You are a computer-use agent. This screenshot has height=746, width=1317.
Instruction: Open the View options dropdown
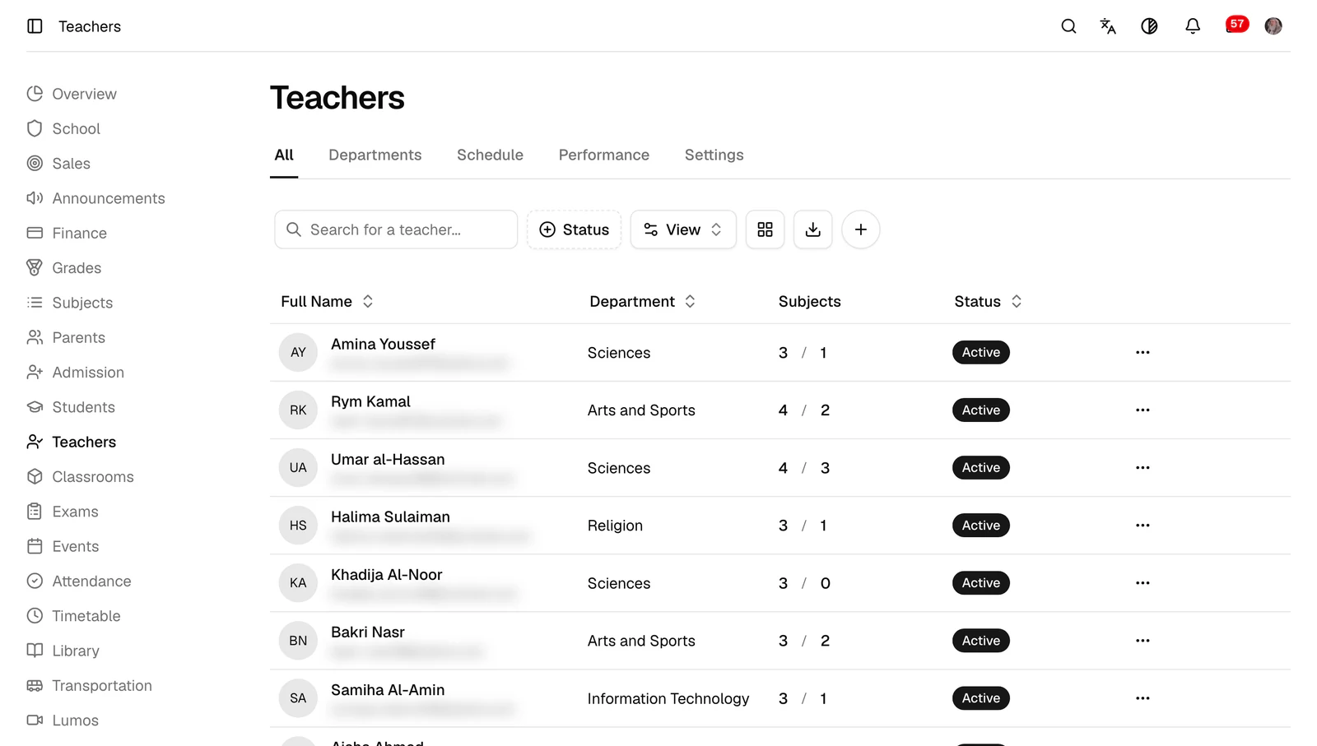(x=683, y=229)
